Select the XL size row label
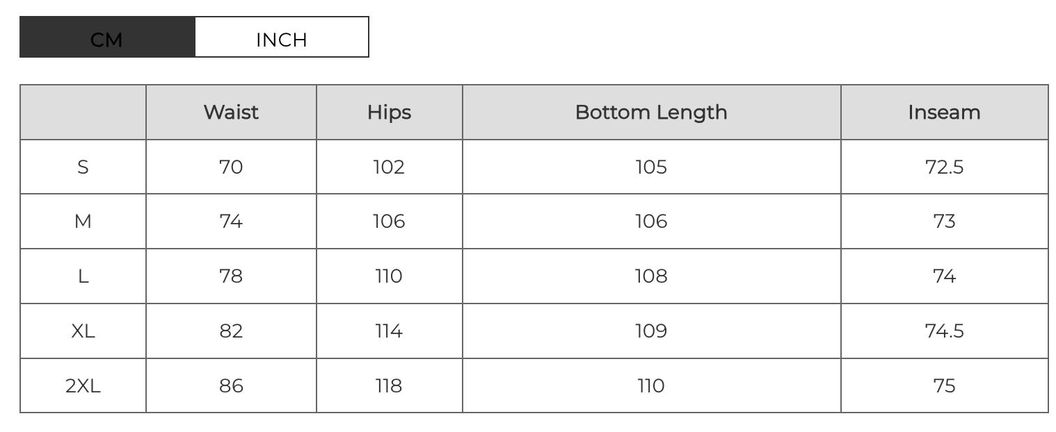The image size is (1056, 432). pyautogui.click(x=83, y=331)
